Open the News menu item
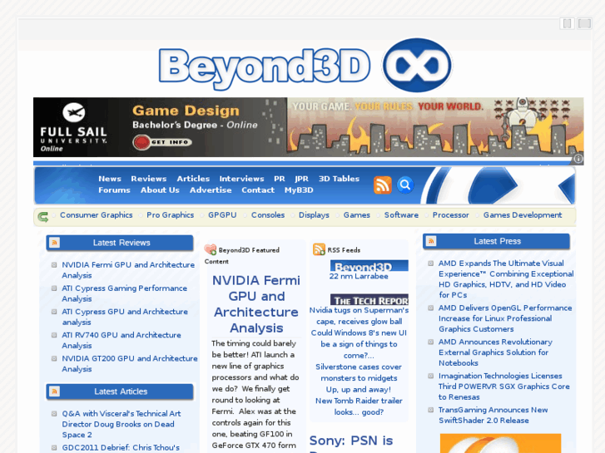The height and width of the screenshot is (453, 605). (x=110, y=179)
